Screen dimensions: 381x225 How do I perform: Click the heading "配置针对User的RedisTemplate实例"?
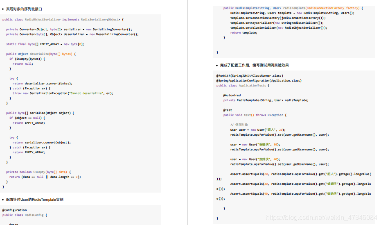[35, 200]
